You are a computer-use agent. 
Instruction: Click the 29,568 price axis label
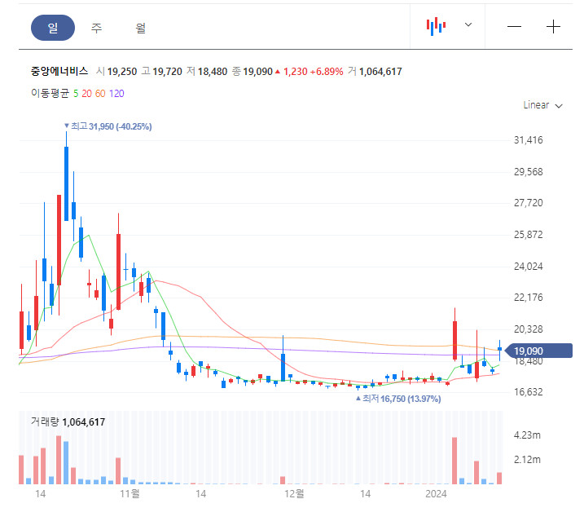pyautogui.click(x=528, y=172)
